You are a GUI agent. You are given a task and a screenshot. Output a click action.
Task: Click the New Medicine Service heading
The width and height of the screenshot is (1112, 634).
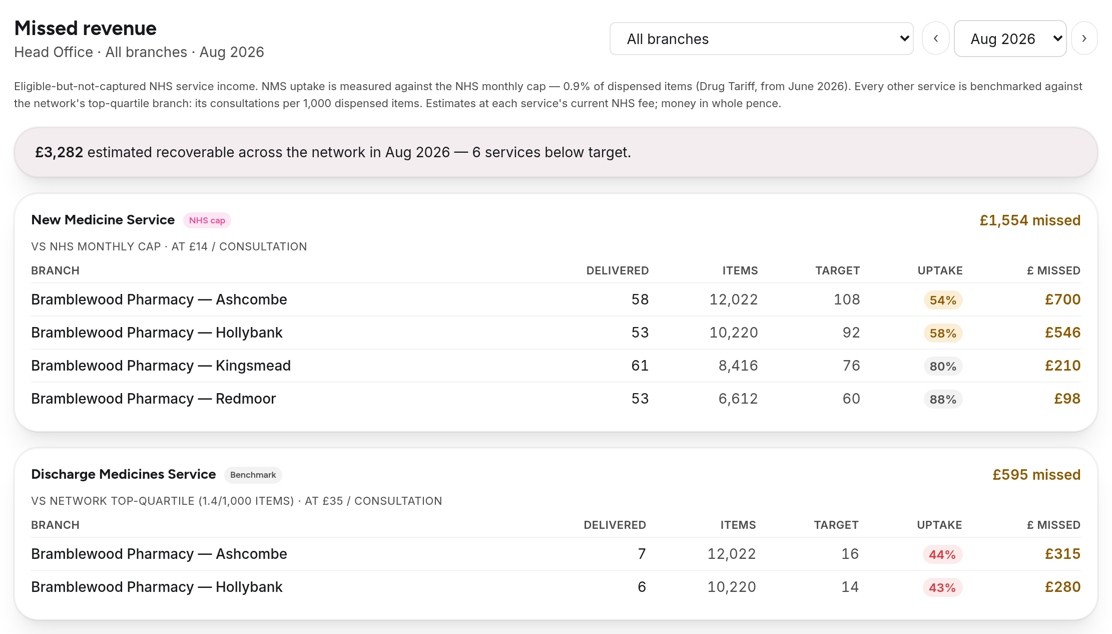click(103, 220)
